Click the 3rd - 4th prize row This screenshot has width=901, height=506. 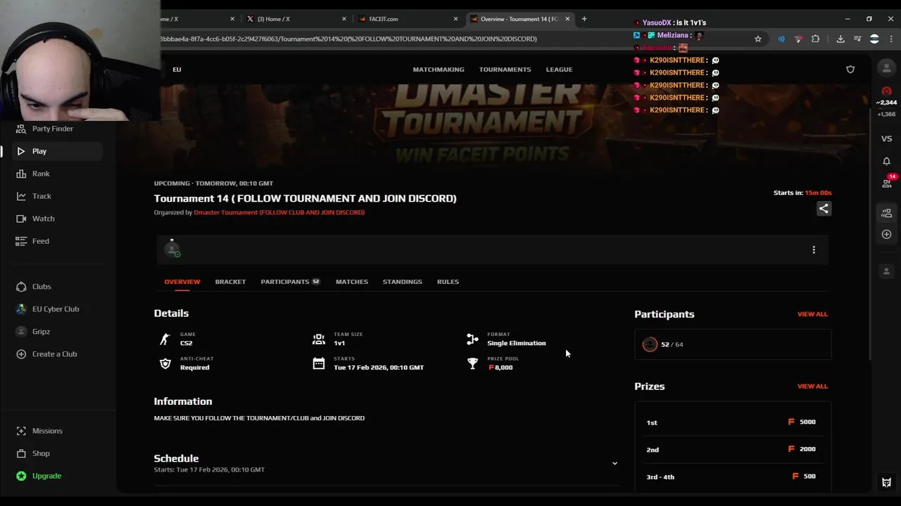pos(733,476)
